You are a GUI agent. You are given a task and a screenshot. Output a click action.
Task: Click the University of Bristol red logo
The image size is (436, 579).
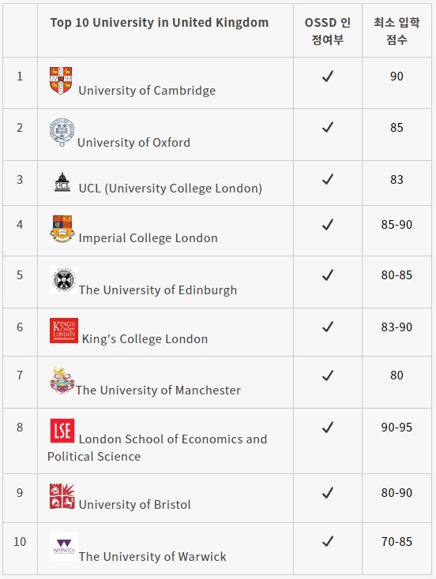click(x=62, y=496)
